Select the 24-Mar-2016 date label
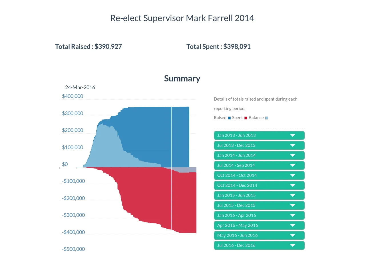Screen dimensions: 380x256 80,87
